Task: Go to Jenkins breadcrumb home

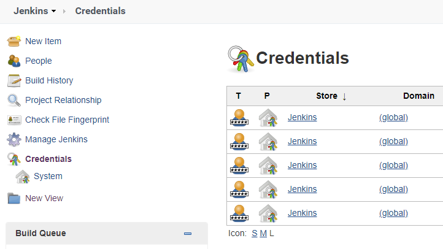Action: click(31, 11)
